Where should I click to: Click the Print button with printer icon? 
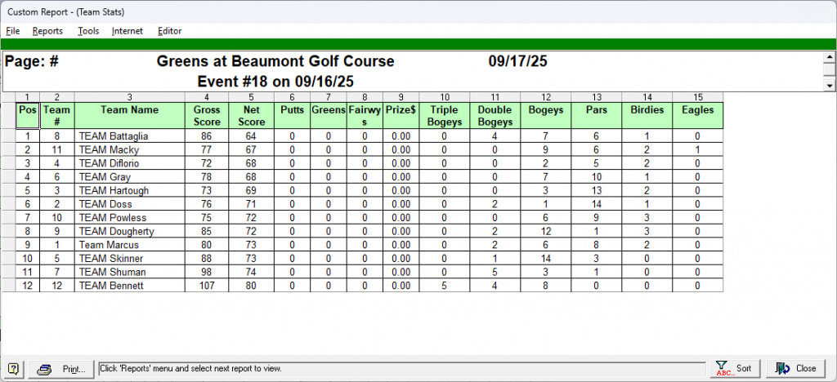coord(61,368)
